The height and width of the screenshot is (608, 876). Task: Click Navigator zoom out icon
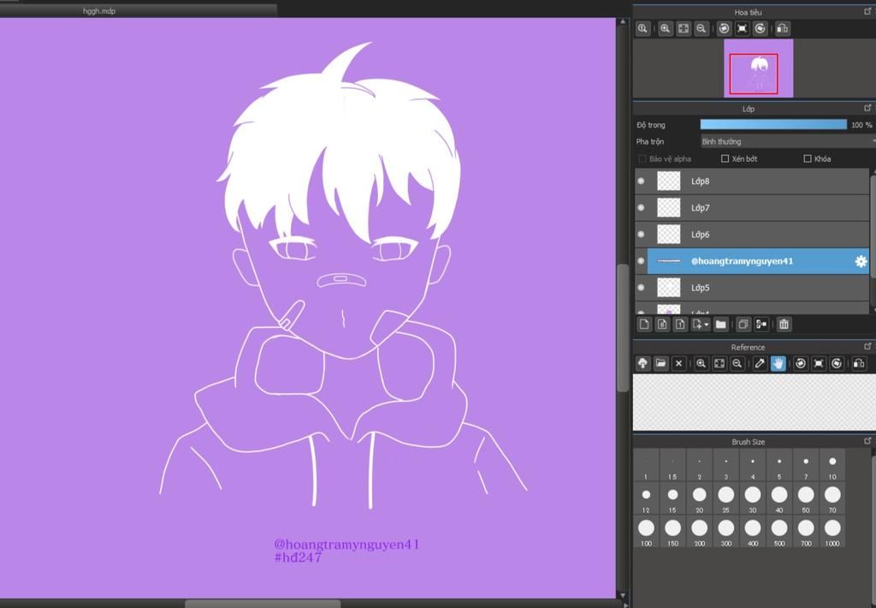coord(701,28)
